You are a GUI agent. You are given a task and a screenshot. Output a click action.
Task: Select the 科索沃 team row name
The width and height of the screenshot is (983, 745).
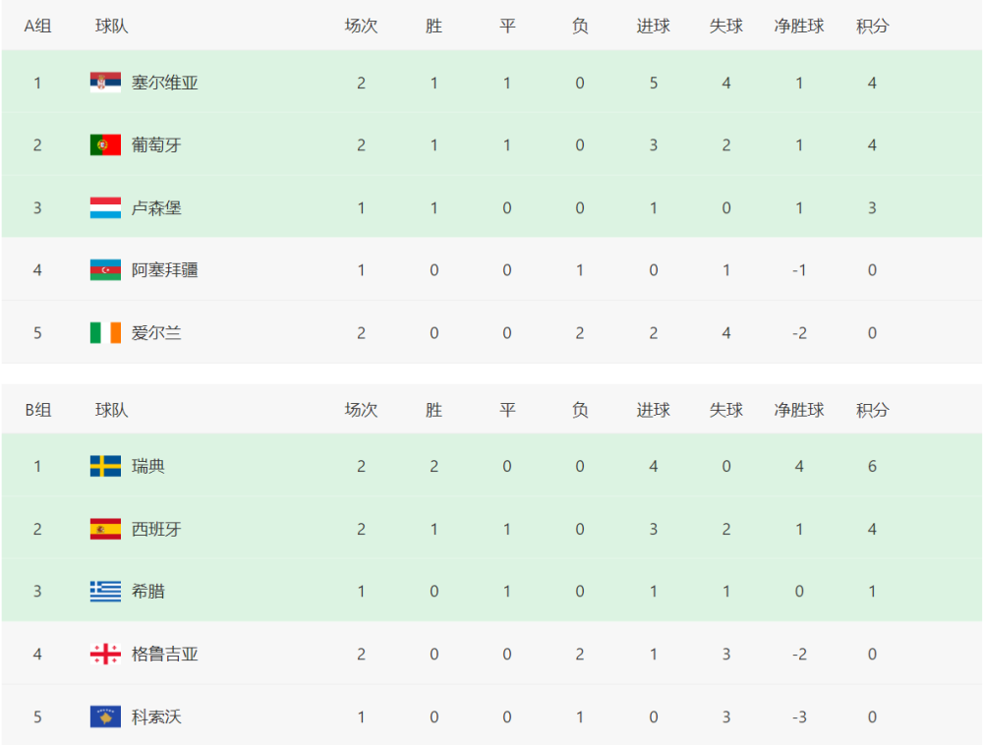pos(156,716)
